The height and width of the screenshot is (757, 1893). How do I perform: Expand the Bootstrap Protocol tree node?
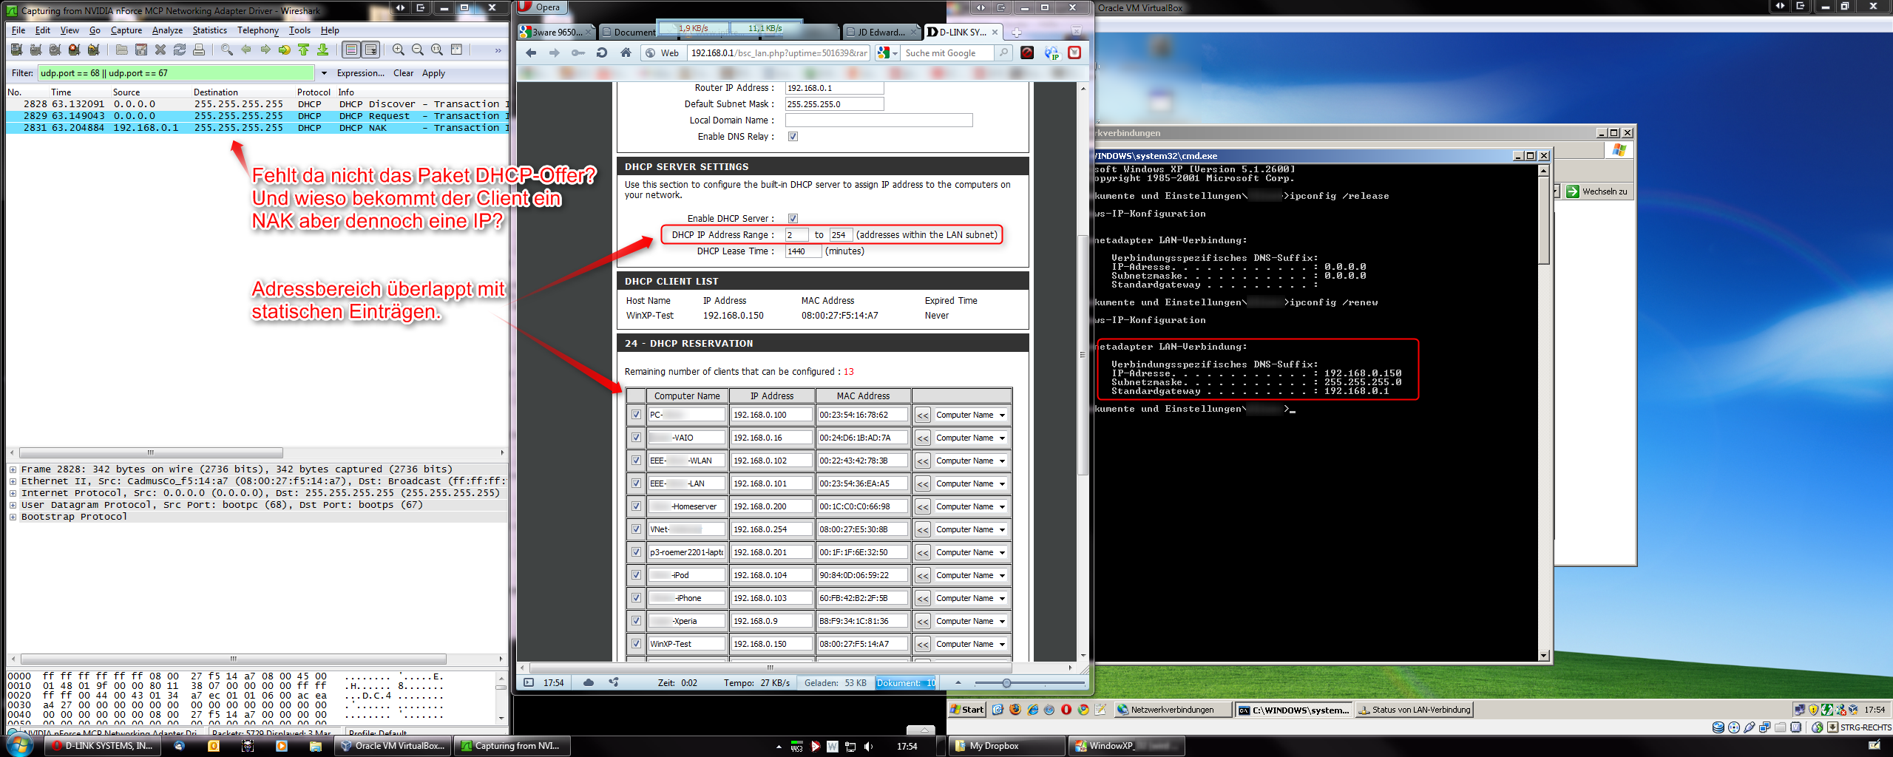click(x=13, y=517)
